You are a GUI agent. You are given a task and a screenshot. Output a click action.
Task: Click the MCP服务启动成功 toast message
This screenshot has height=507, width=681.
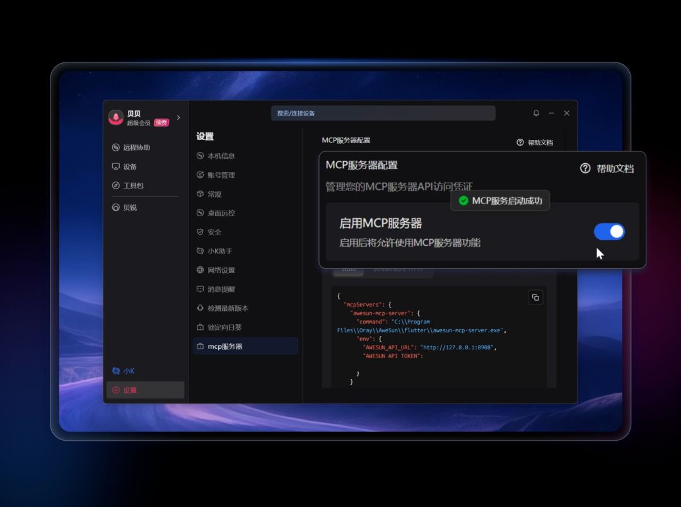[500, 201]
